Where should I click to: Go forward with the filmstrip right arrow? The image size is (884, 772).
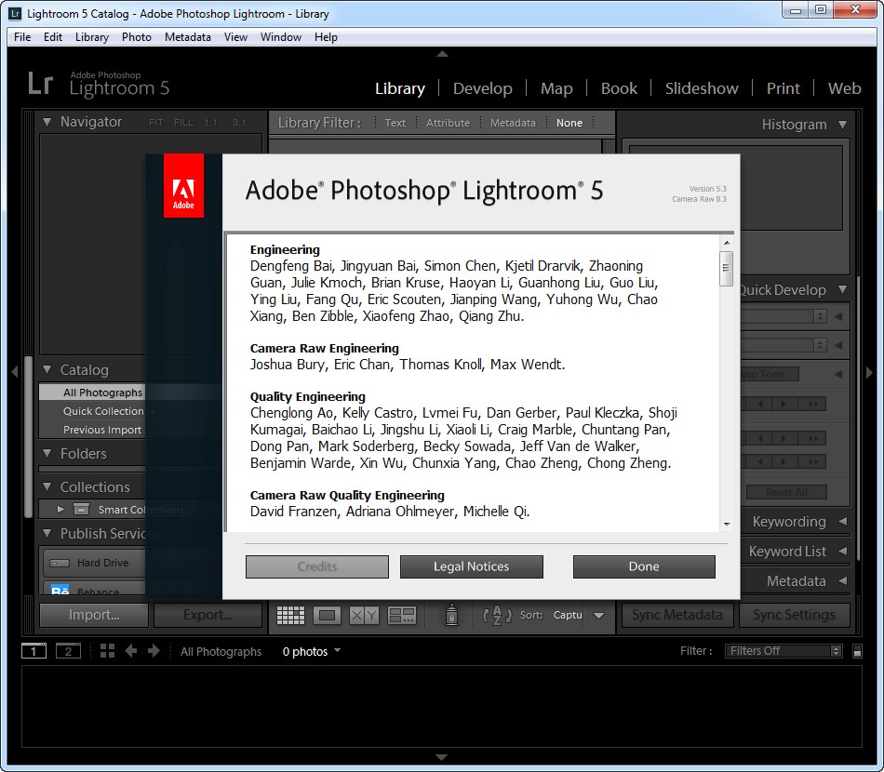coord(154,651)
